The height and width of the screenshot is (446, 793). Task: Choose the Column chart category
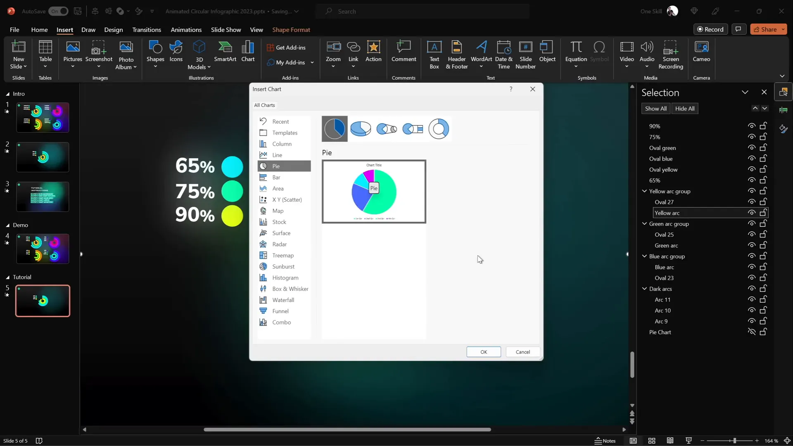point(284,144)
